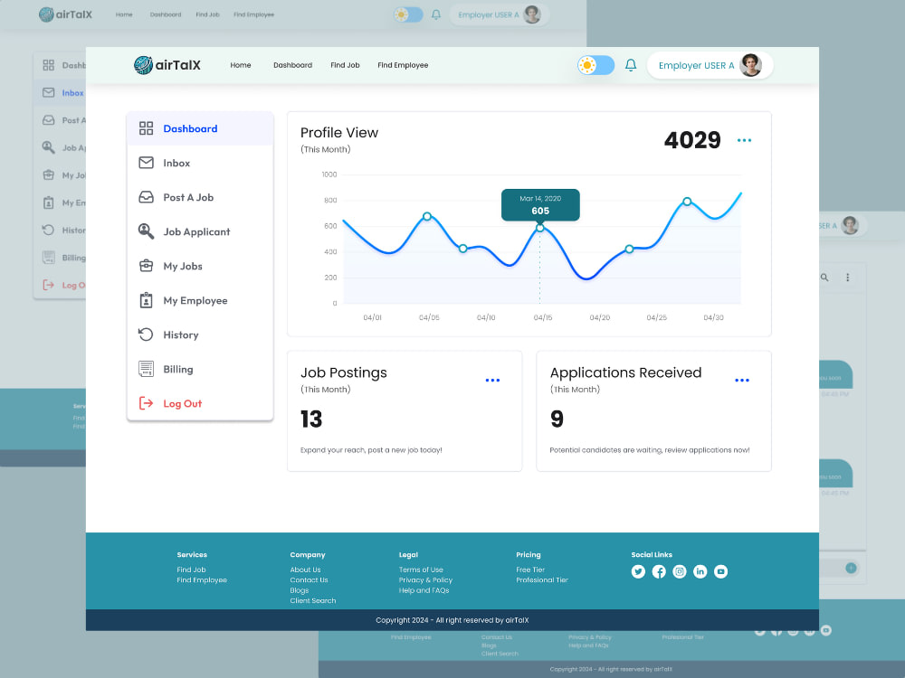The height and width of the screenshot is (678, 905).
Task: Open the three-dot menu on Applications Received card
Action: pyautogui.click(x=742, y=380)
